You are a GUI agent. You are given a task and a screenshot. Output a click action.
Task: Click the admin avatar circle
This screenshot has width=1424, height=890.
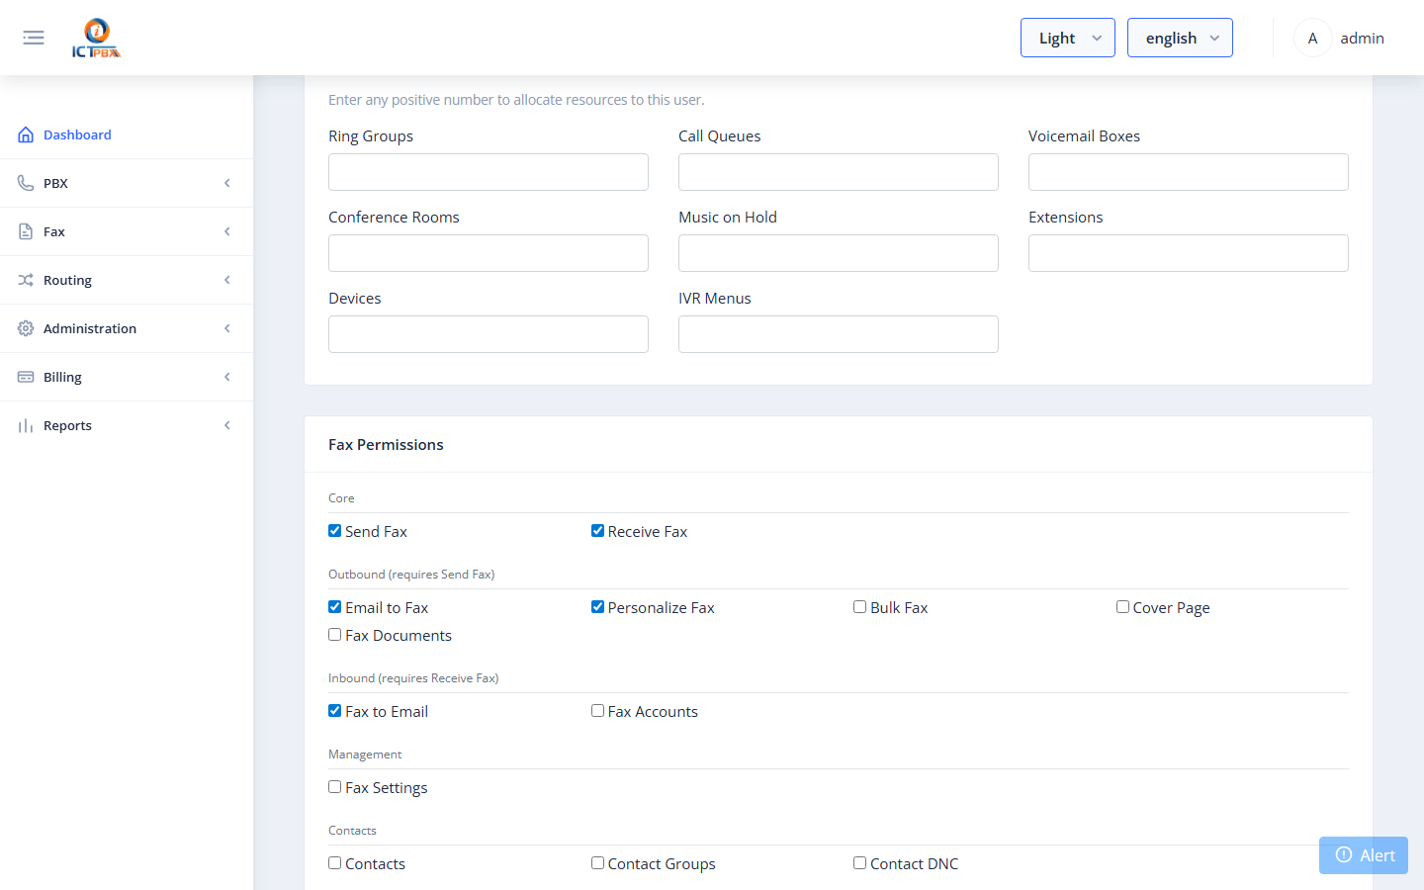pos(1312,38)
